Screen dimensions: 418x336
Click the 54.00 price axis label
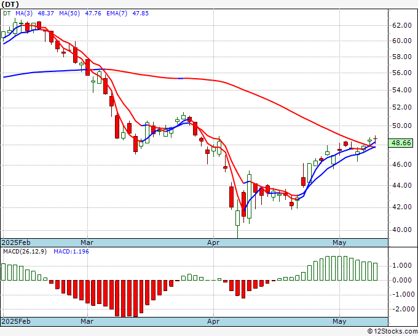click(x=402, y=90)
